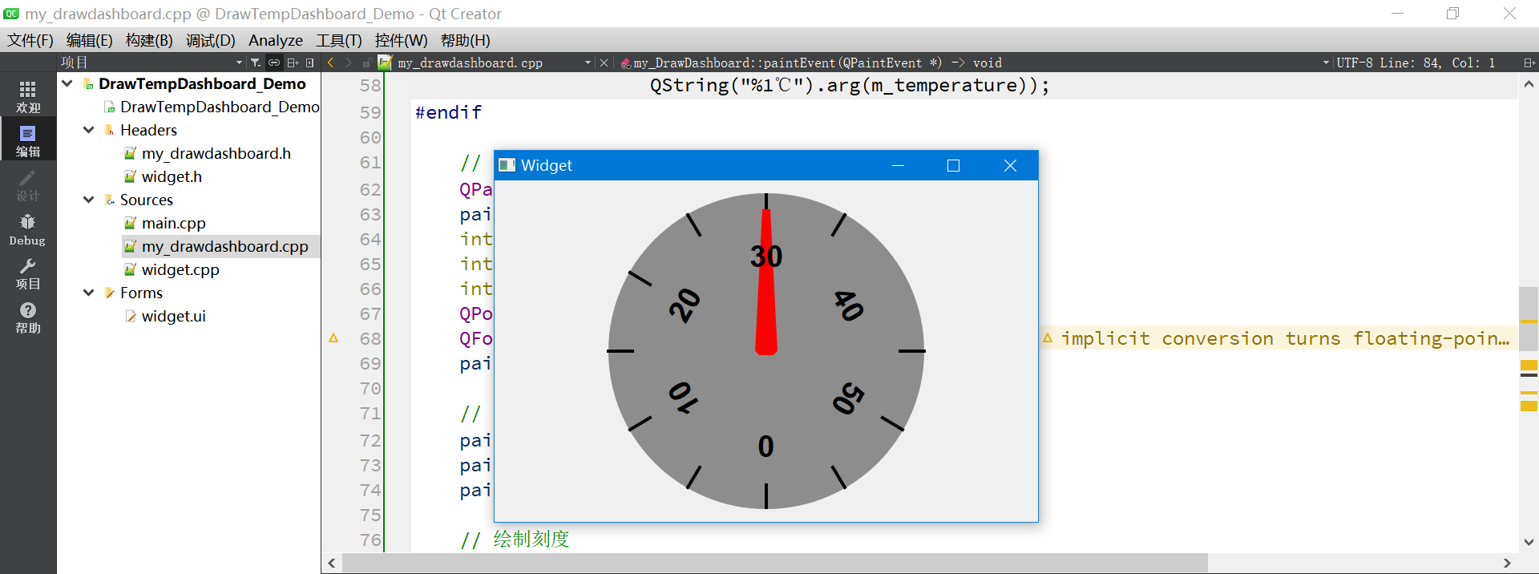Open widget.cpp source file

click(172, 269)
